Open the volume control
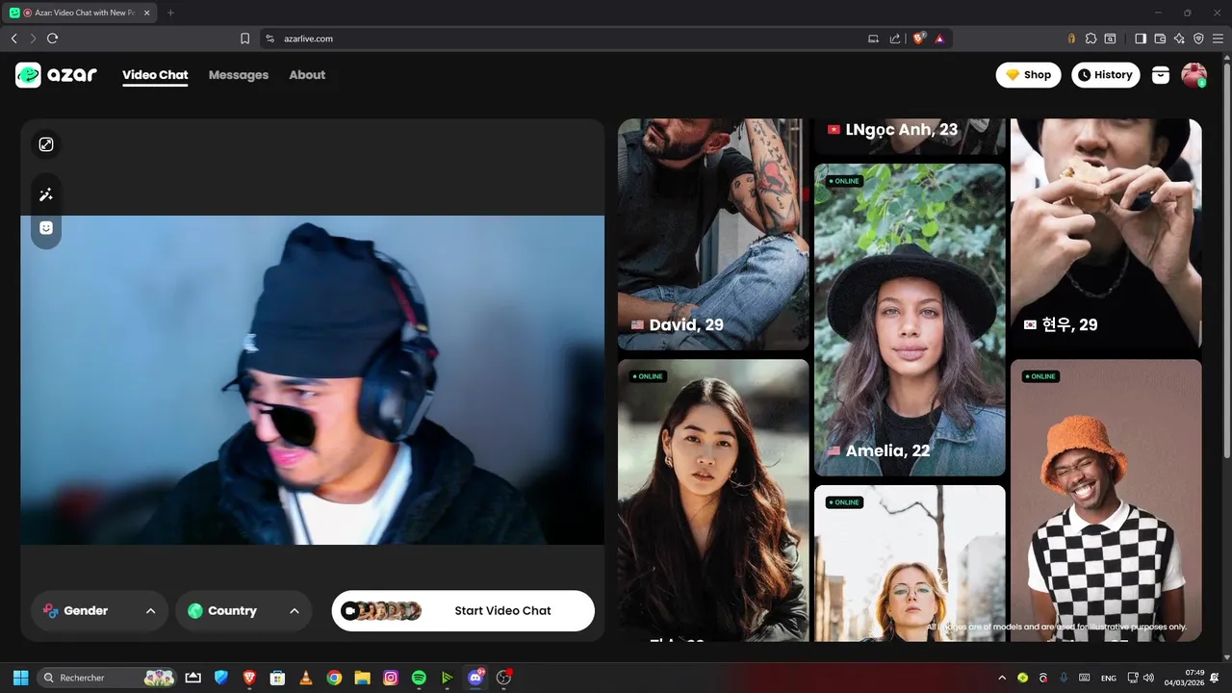1232x693 pixels. click(x=1148, y=678)
